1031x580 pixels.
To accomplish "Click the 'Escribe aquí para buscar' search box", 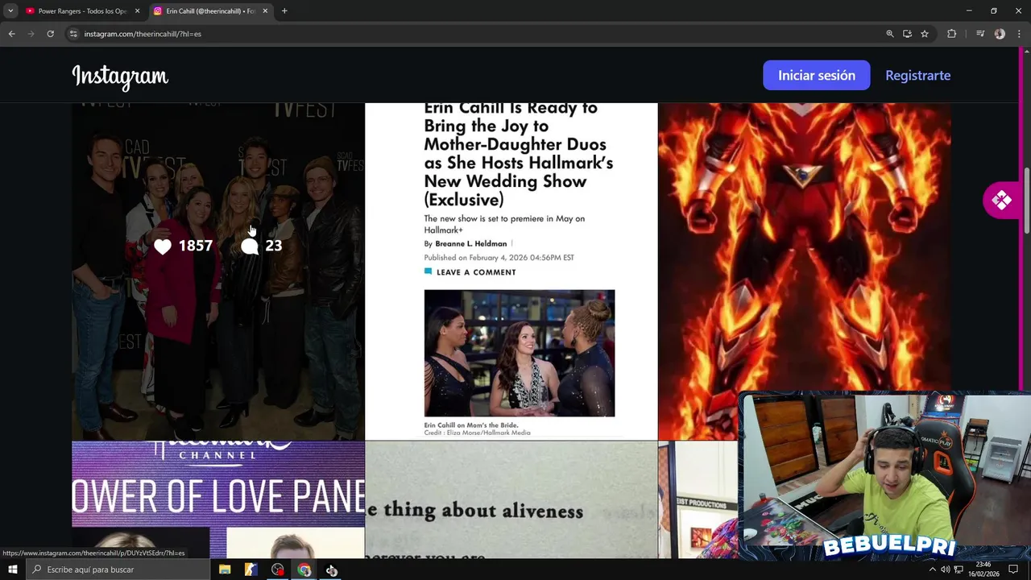I will click(x=118, y=570).
